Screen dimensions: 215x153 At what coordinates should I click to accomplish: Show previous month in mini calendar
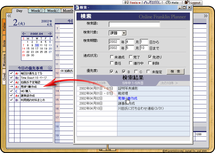pos(24,34)
